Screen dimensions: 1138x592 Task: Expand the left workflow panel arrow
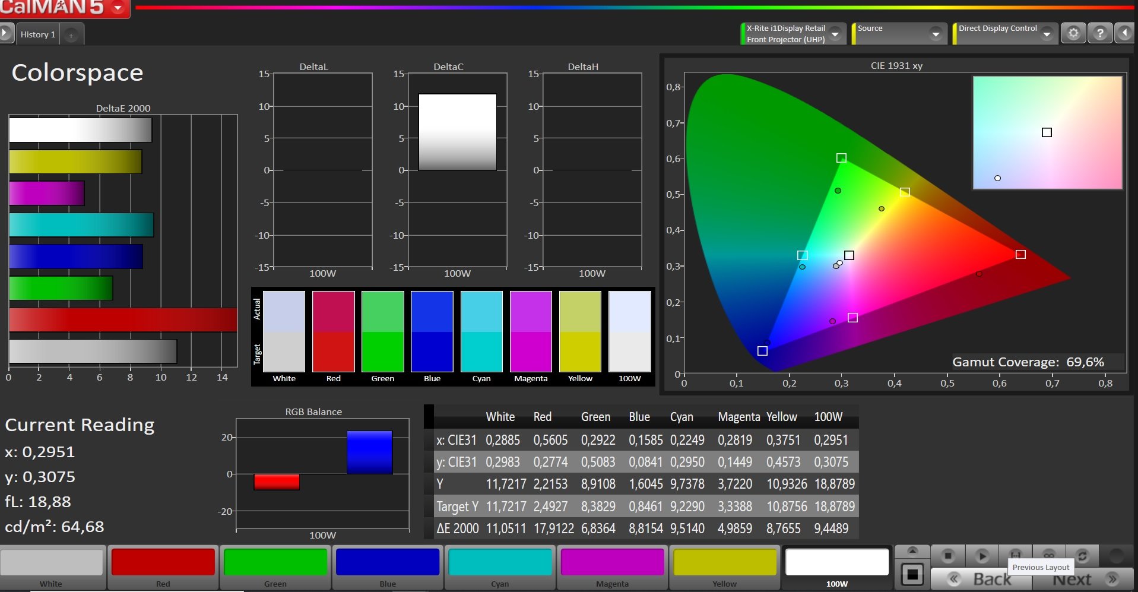click(x=6, y=33)
